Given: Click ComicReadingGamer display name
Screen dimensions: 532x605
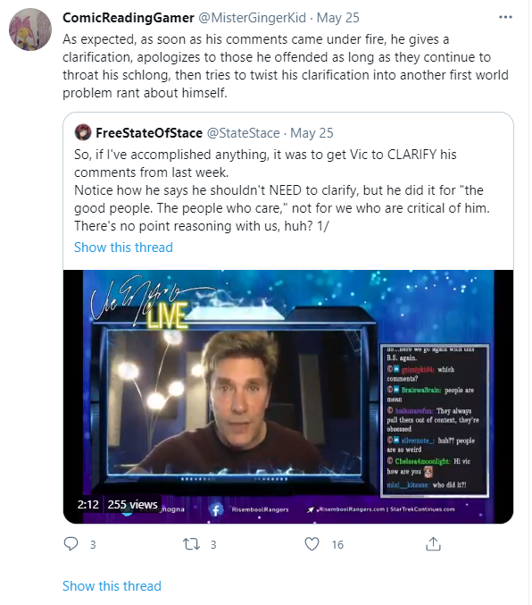Looking at the screenshot, I should pos(129,18).
